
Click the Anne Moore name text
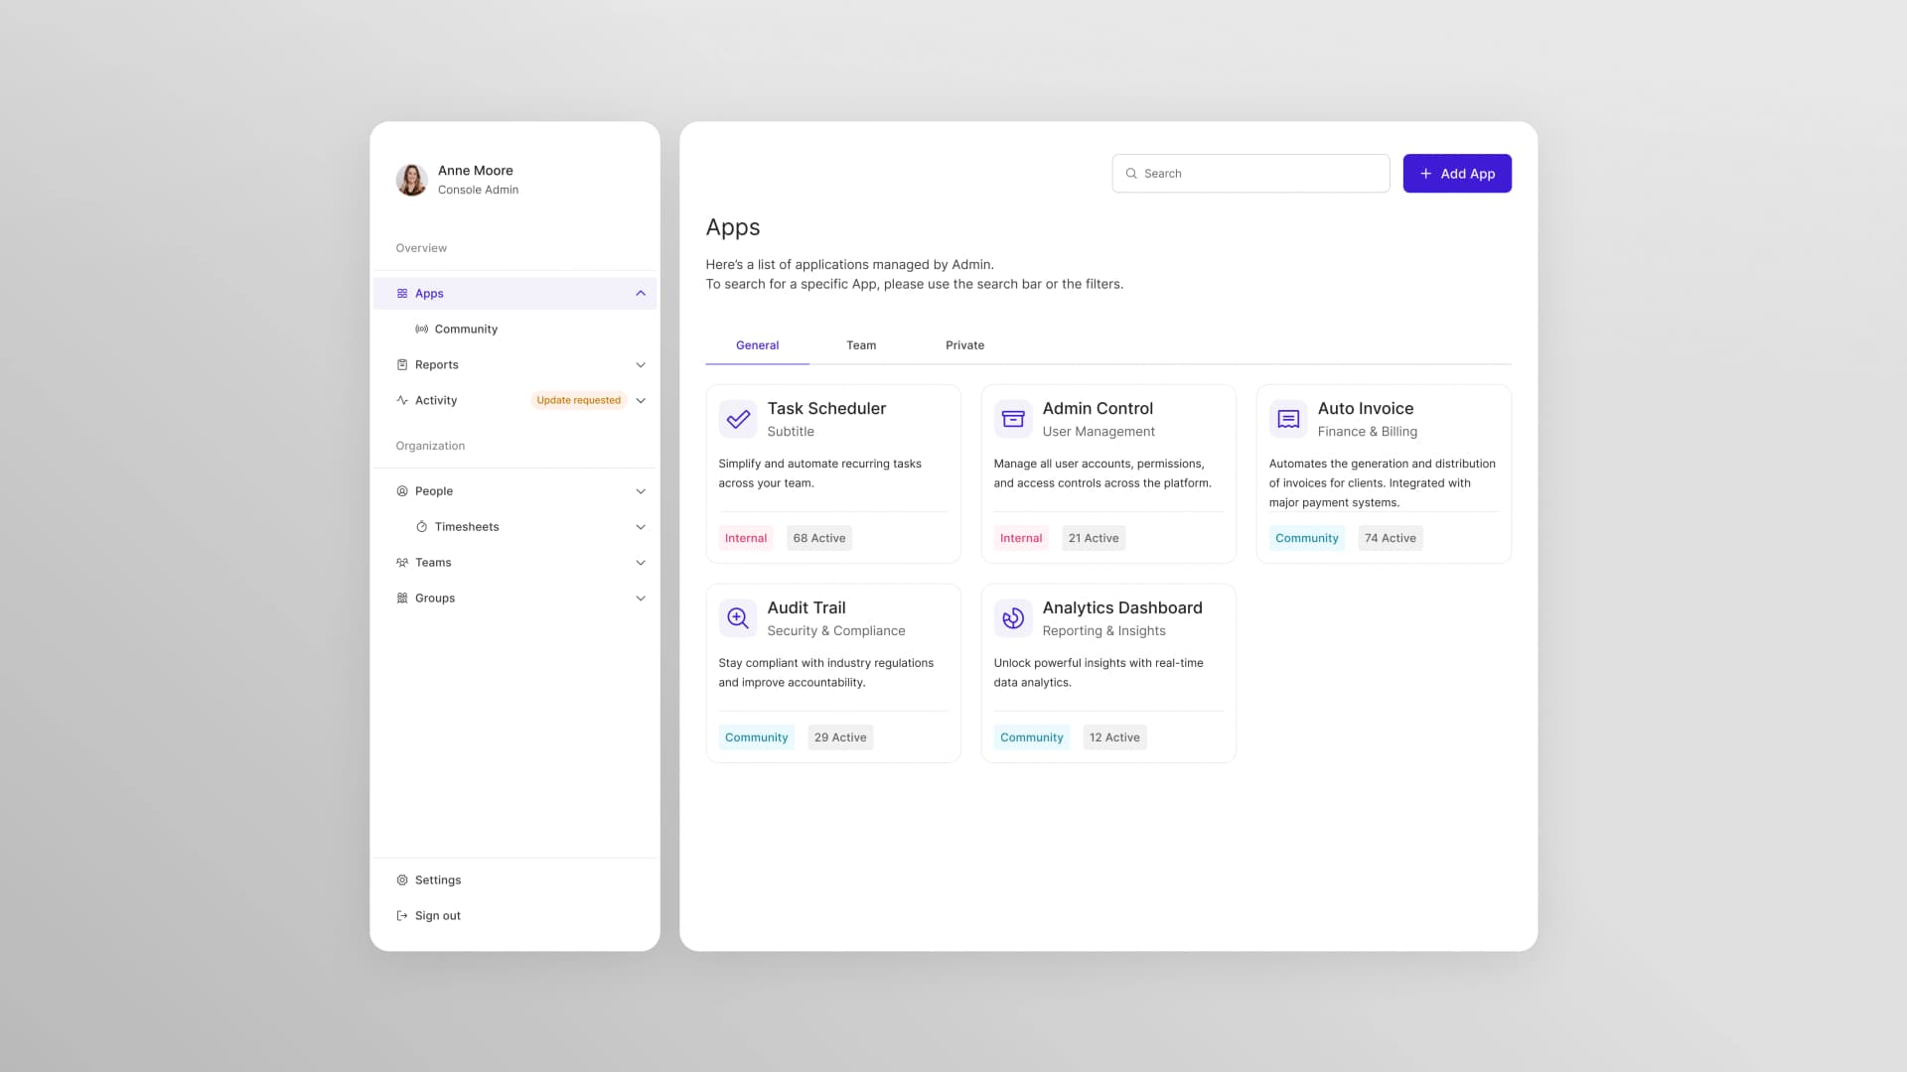tap(476, 171)
